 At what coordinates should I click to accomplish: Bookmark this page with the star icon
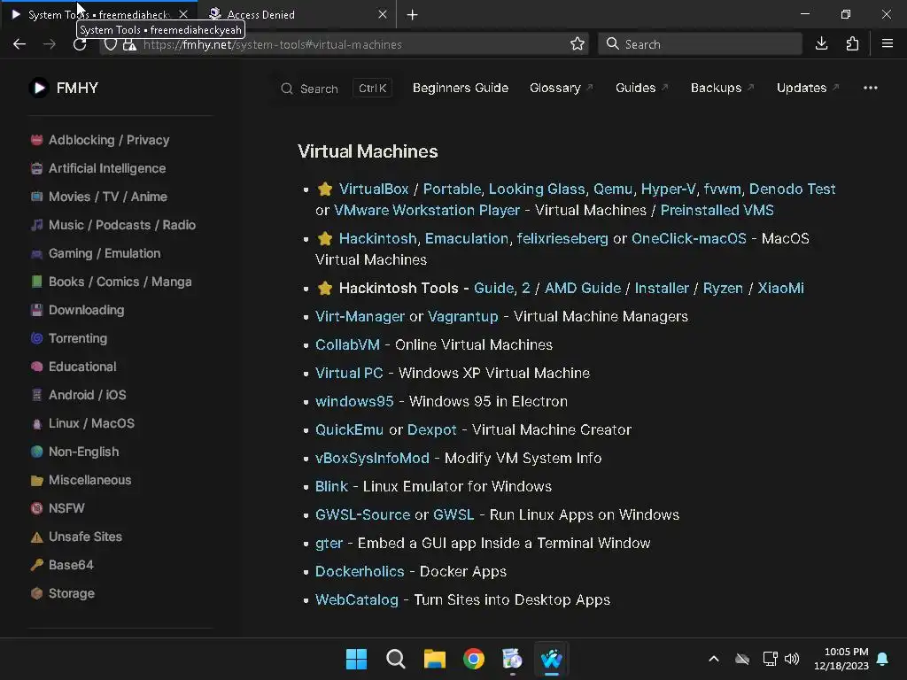577,44
